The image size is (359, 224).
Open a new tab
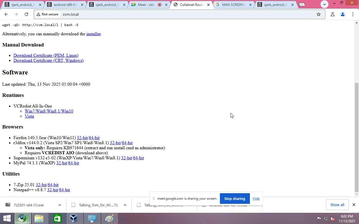302,4
